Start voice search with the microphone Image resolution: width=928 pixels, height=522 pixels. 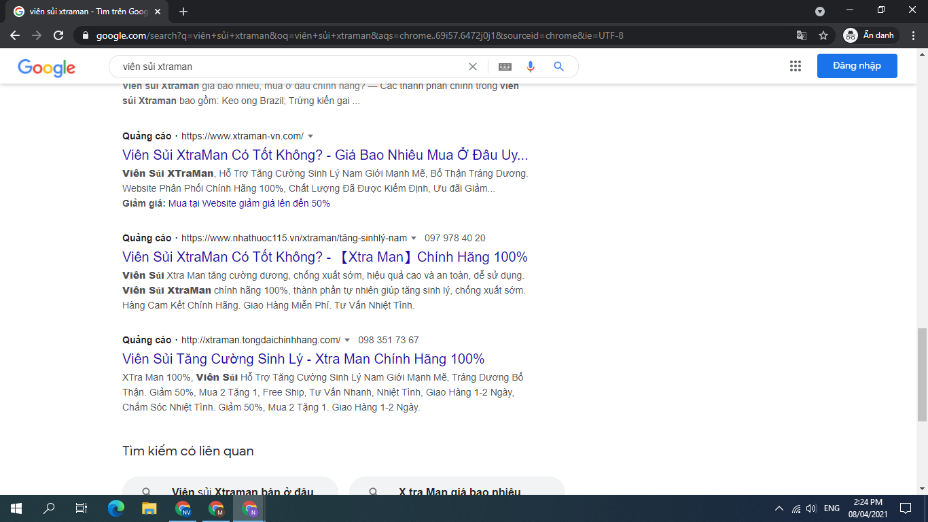point(531,67)
